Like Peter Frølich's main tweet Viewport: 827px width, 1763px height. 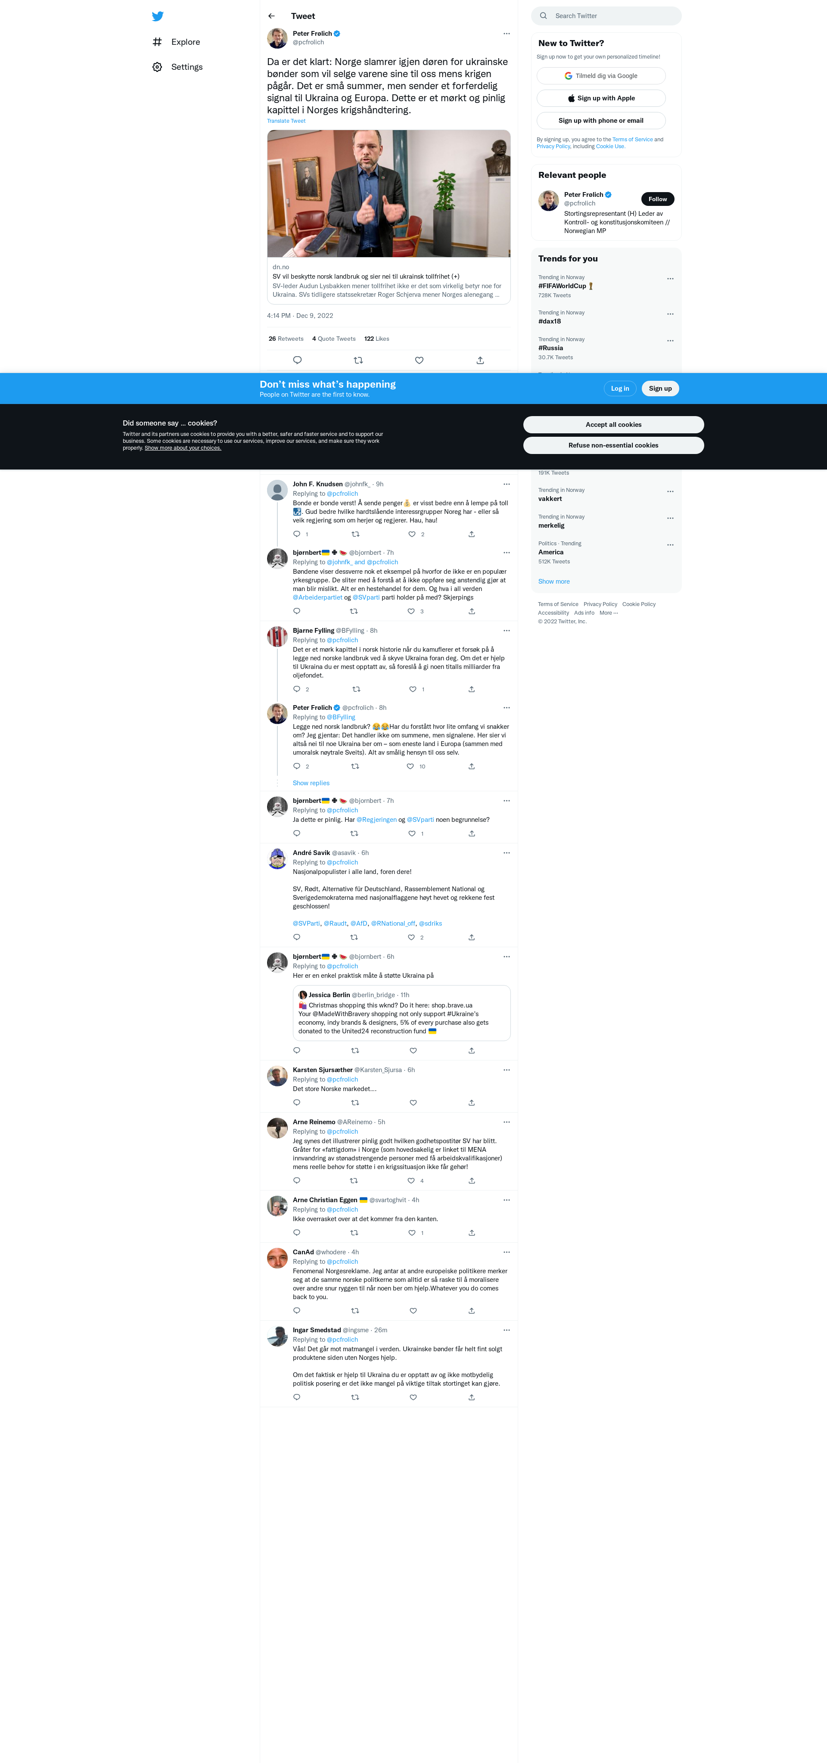(419, 360)
